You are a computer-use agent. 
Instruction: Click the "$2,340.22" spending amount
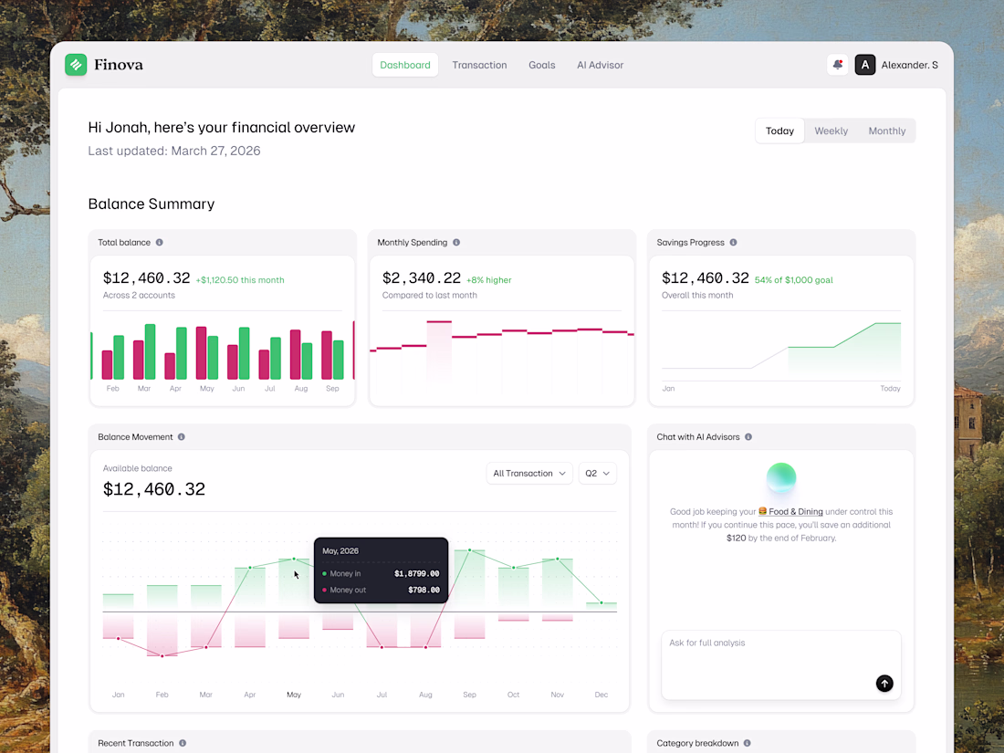click(x=422, y=277)
